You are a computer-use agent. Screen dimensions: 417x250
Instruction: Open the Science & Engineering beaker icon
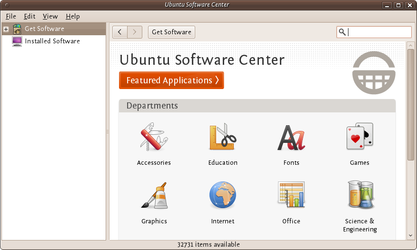coord(360,195)
